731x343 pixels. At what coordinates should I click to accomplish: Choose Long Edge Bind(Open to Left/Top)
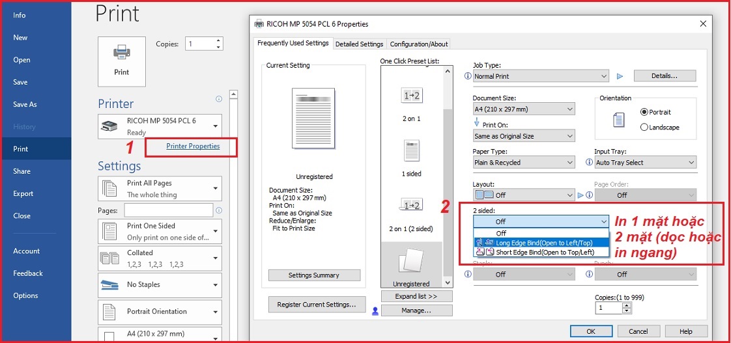coord(541,242)
